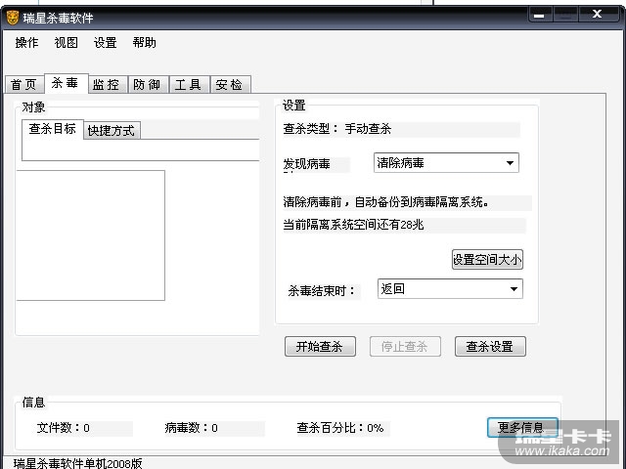Image resolution: width=626 pixels, height=469 pixels.
Task: Click the 更多信息 button
Action: click(x=522, y=428)
